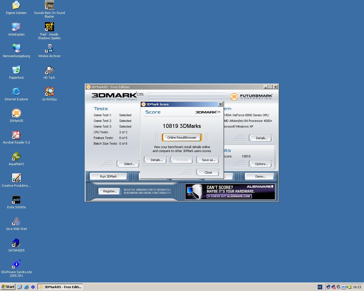This screenshot has height=291, width=364.
Task: Click the Game Test 3 Selected row
Action: [112, 126]
